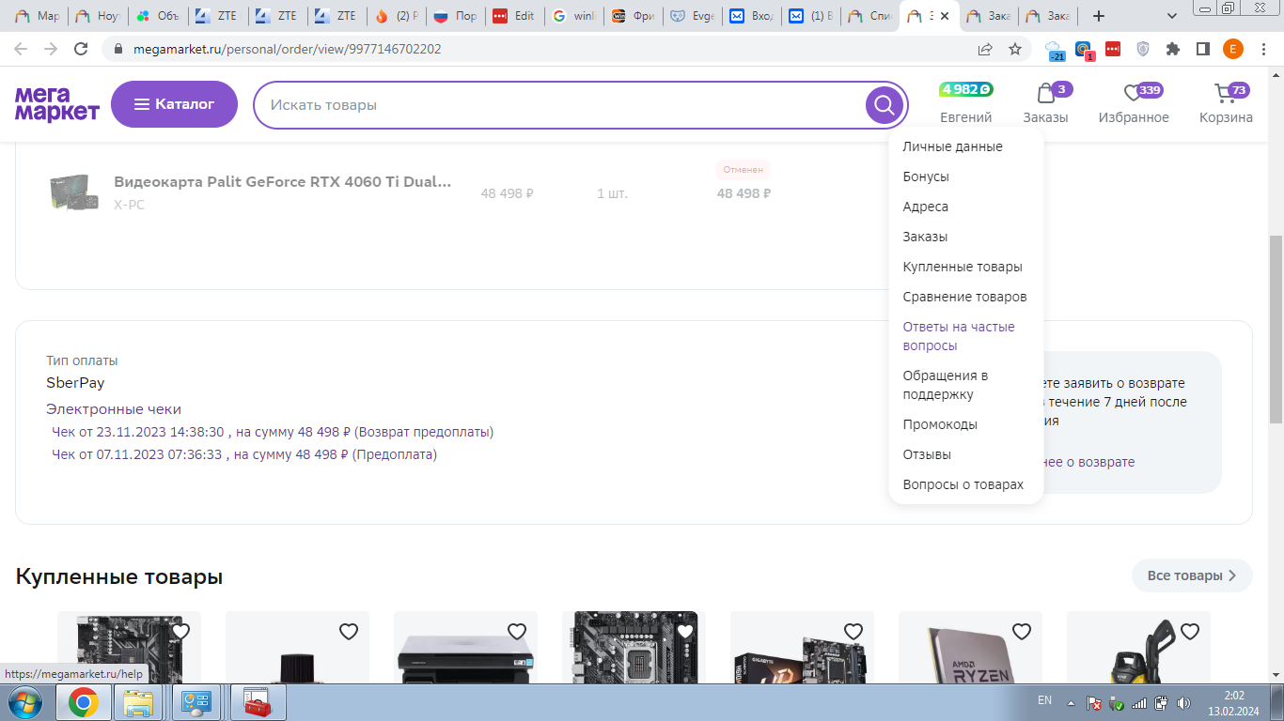The width and height of the screenshot is (1284, 721).
Task: Focus the Искать товары search field
Action: [x=560, y=105]
